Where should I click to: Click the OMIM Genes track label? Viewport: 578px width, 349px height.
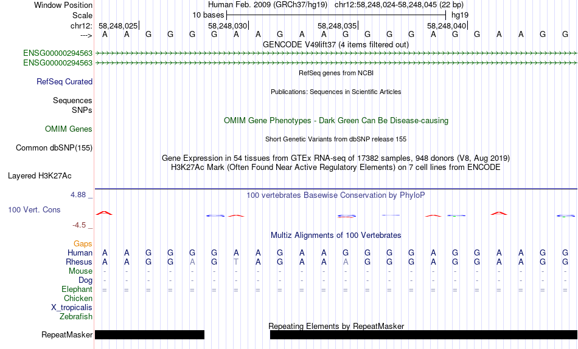point(69,129)
